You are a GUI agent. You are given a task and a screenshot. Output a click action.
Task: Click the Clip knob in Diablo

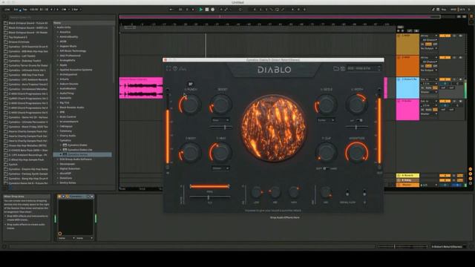click(327, 153)
